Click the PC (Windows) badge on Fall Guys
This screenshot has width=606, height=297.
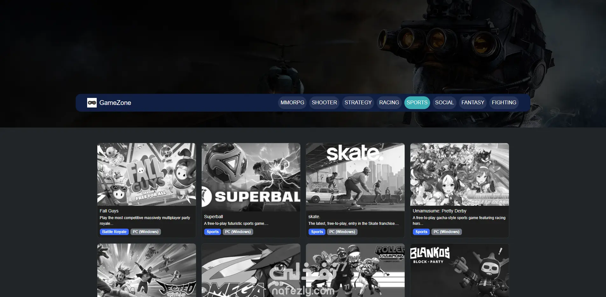pos(146,232)
